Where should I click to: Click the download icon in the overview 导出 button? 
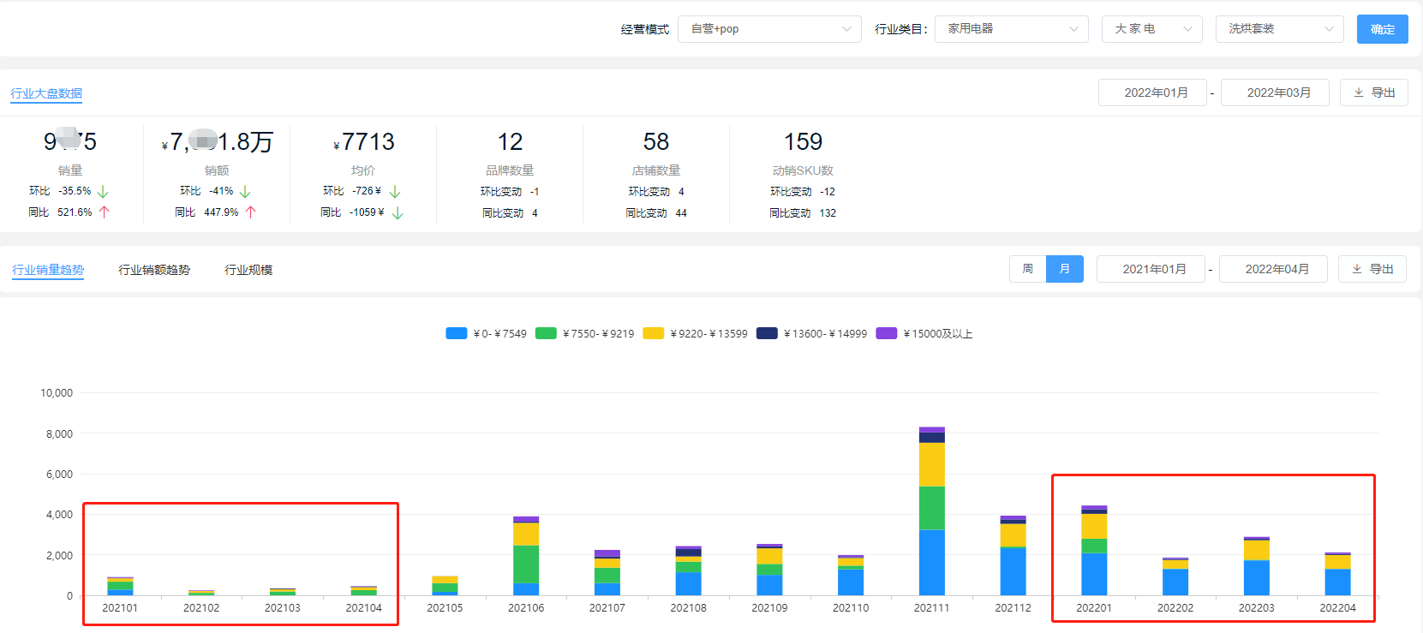click(1359, 93)
